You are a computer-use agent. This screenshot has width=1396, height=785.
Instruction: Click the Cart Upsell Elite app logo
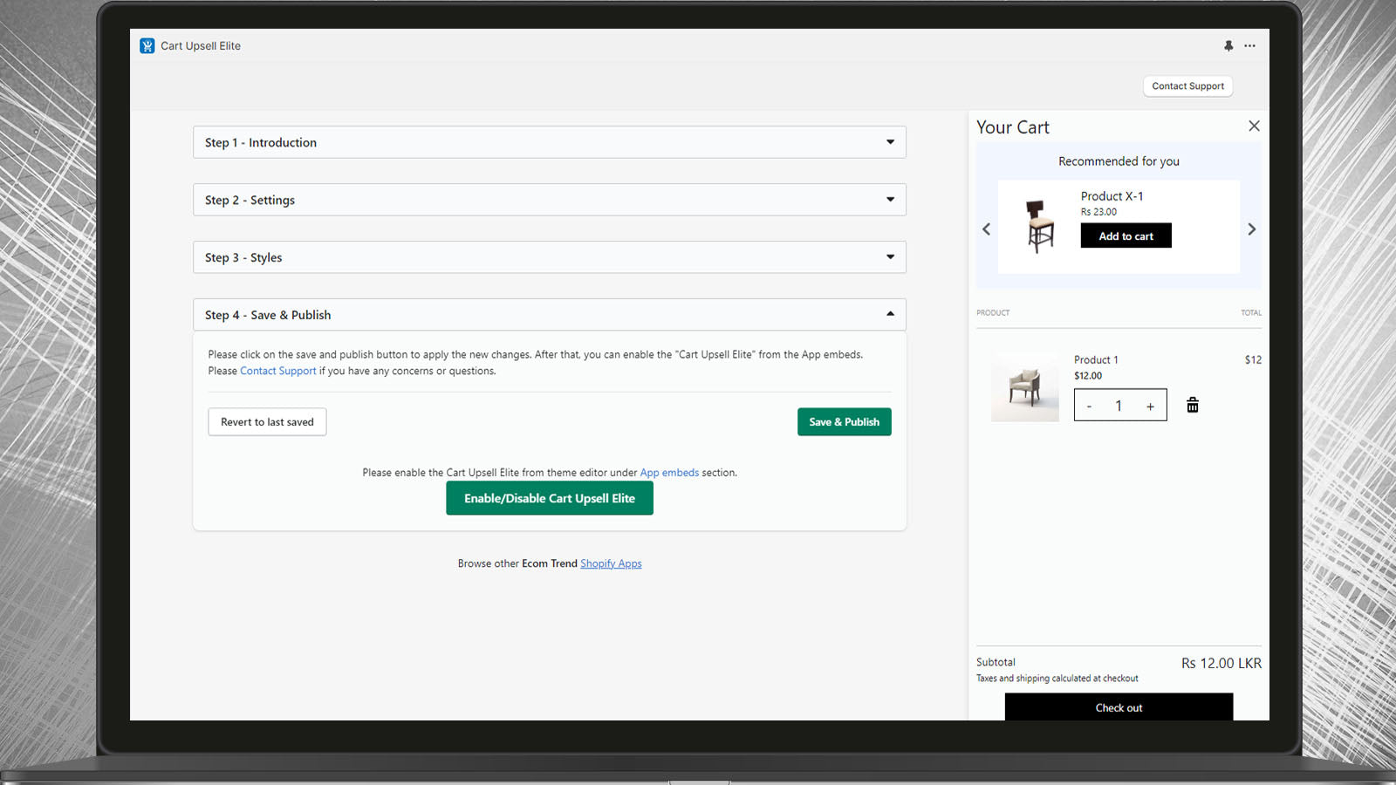(x=146, y=45)
